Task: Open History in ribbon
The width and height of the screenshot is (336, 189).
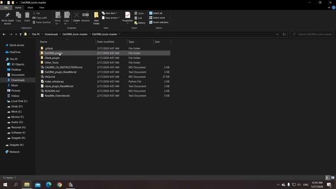Action: (140, 23)
